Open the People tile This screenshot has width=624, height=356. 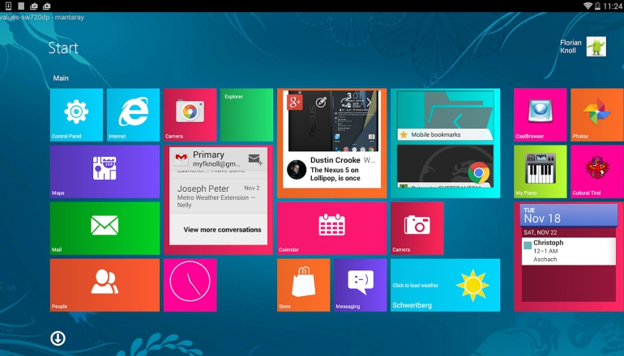click(105, 284)
